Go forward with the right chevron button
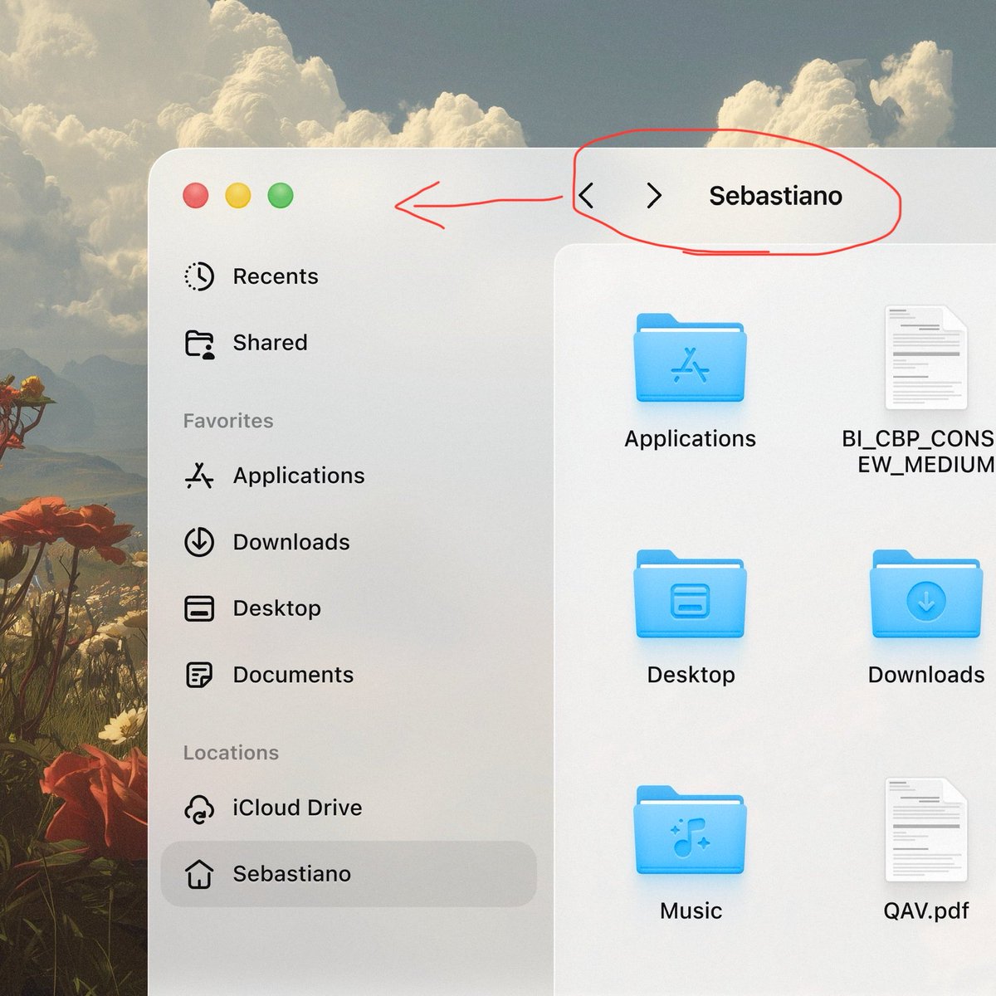The width and height of the screenshot is (996, 996). (654, 196)
